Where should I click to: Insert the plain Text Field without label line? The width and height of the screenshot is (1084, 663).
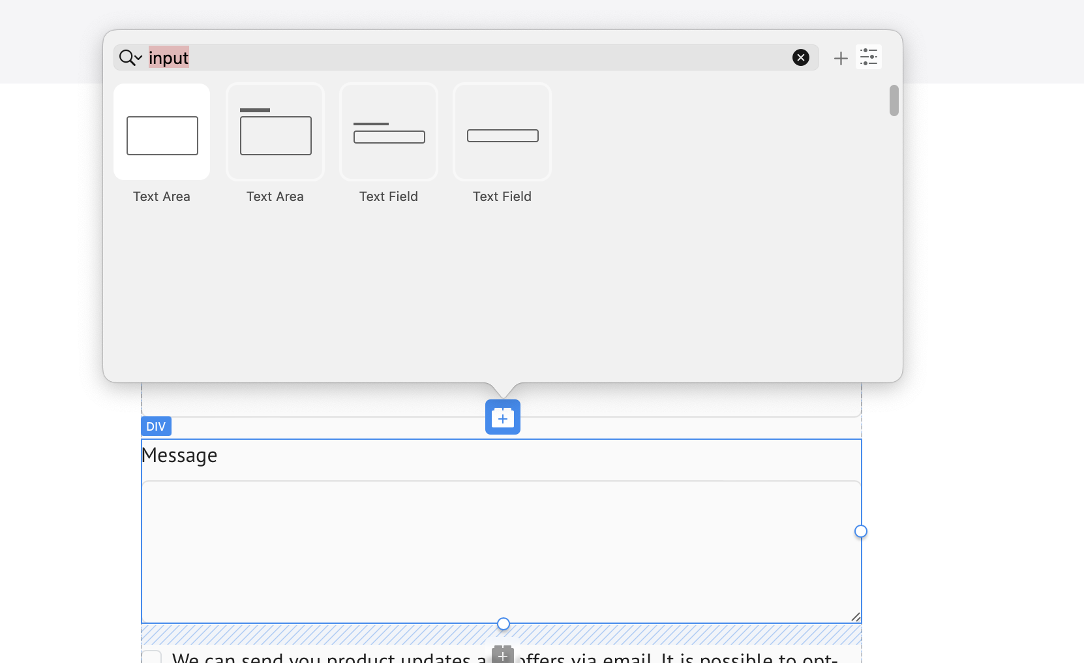click(502, 132)
